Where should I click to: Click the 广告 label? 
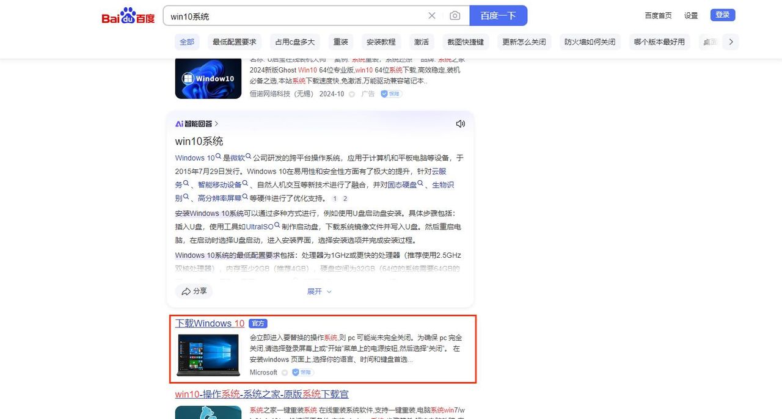tap(368, 94)
